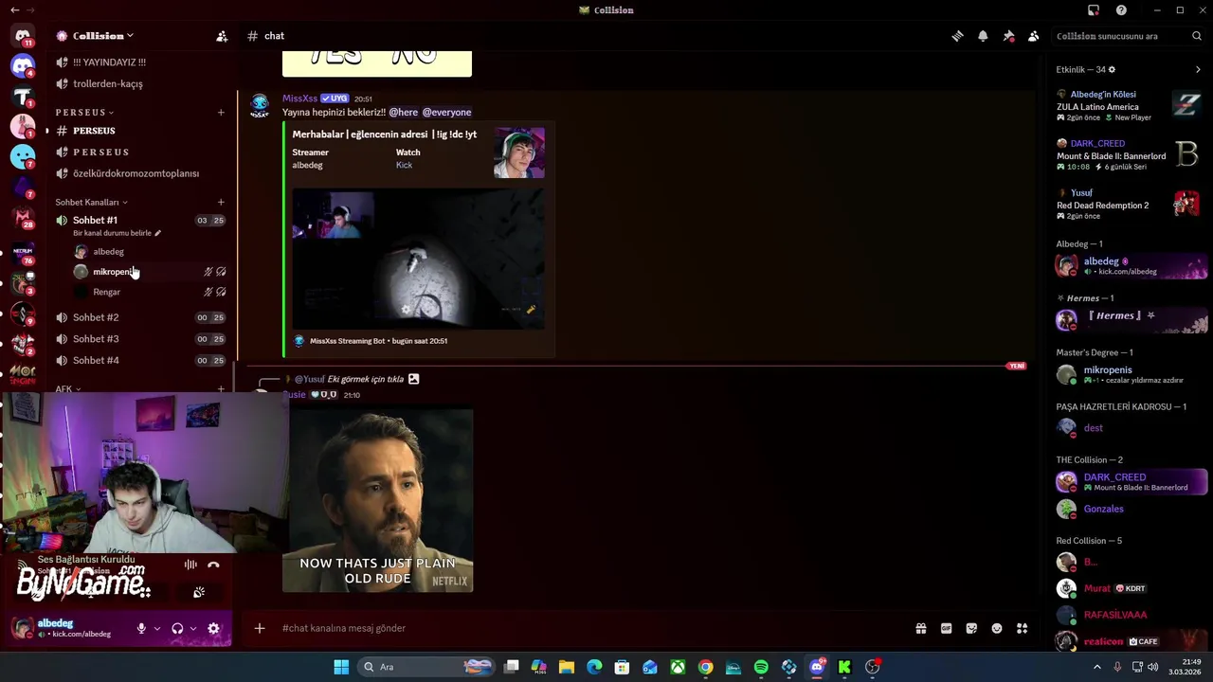
Task: Open the Help question mark icon
Action: 1121,10
